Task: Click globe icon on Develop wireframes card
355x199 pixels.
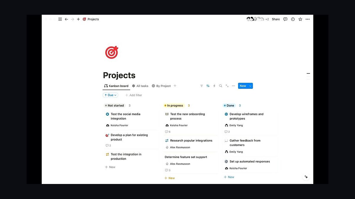Action: [226, 114]
